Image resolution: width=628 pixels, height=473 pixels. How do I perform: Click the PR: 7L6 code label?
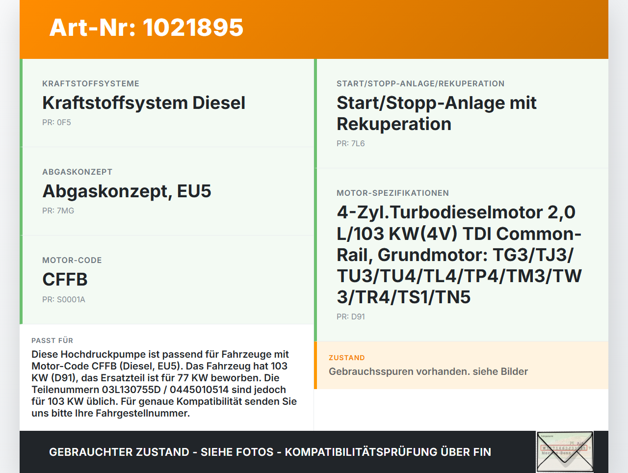(350, 143)
